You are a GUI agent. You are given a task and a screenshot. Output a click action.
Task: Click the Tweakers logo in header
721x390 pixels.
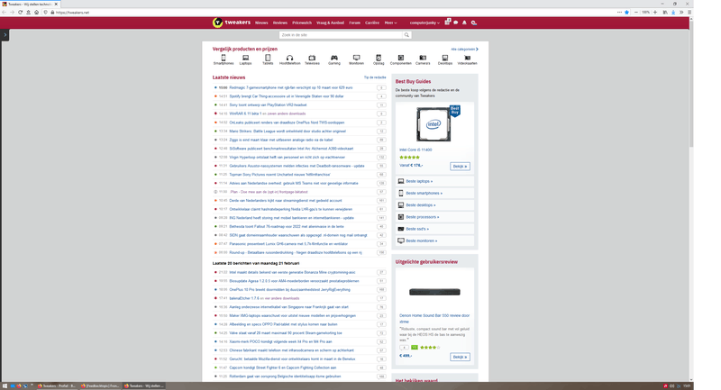coord(232,23)
